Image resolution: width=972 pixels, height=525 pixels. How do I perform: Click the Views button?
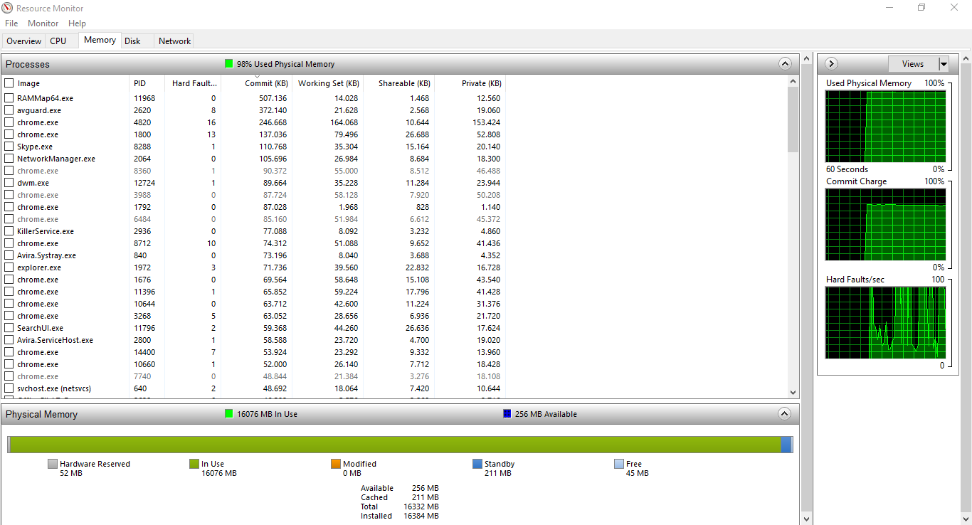coord(912,63)
